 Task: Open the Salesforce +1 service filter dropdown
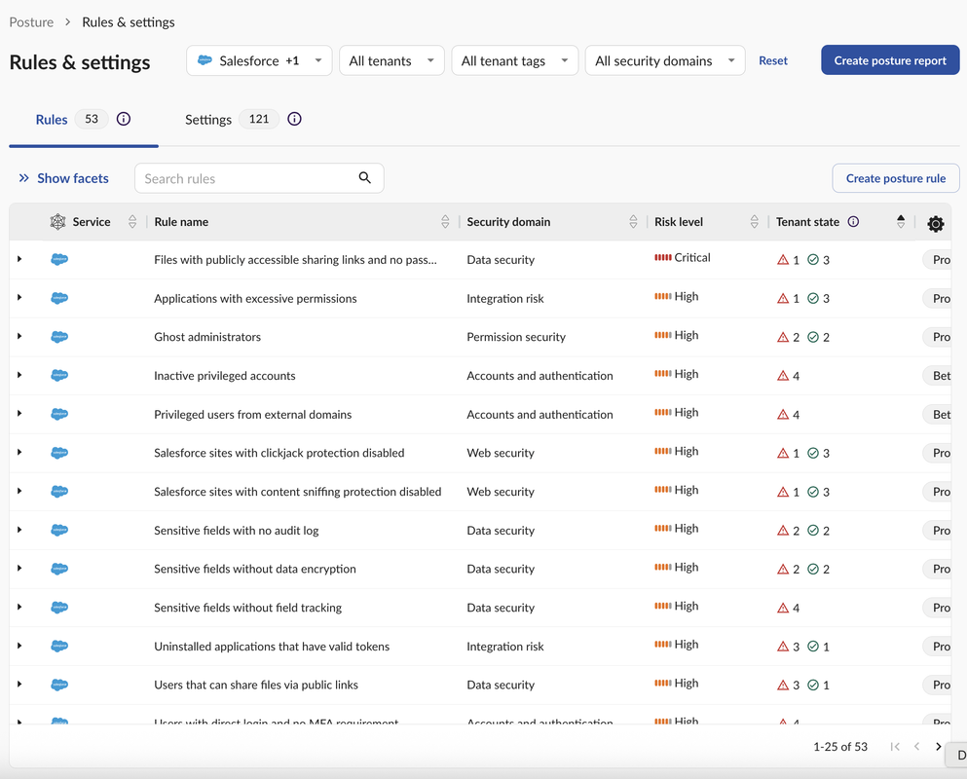[x=259, y=60]
